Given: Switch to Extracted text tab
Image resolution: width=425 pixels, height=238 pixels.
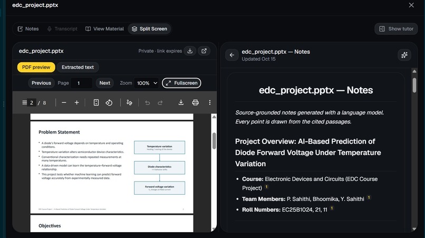Looking at the screenshot, I should (x=78, y=68).
